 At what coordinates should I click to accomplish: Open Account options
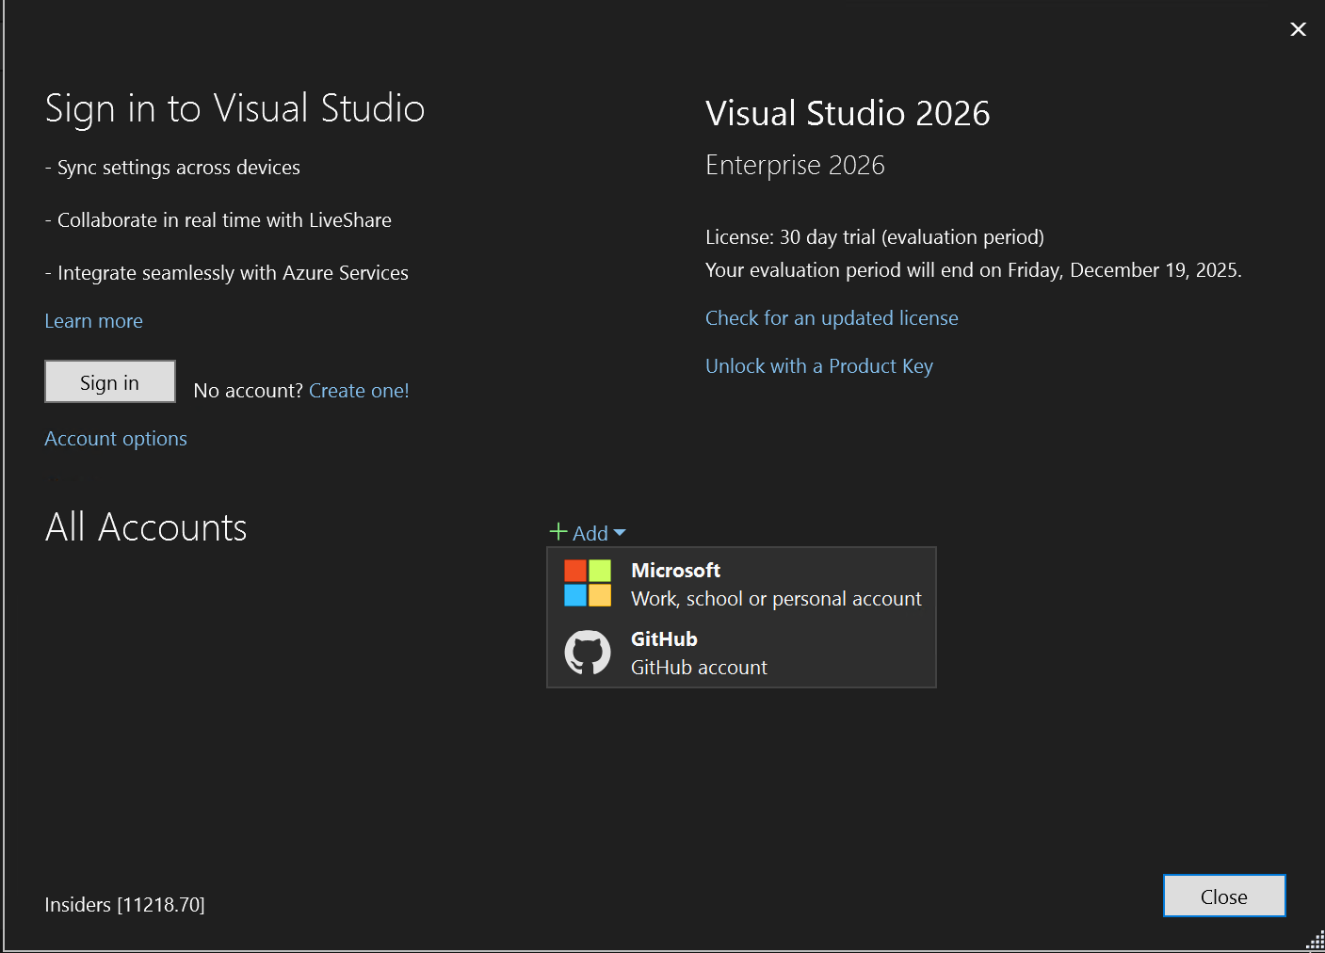tap(115, 438)
